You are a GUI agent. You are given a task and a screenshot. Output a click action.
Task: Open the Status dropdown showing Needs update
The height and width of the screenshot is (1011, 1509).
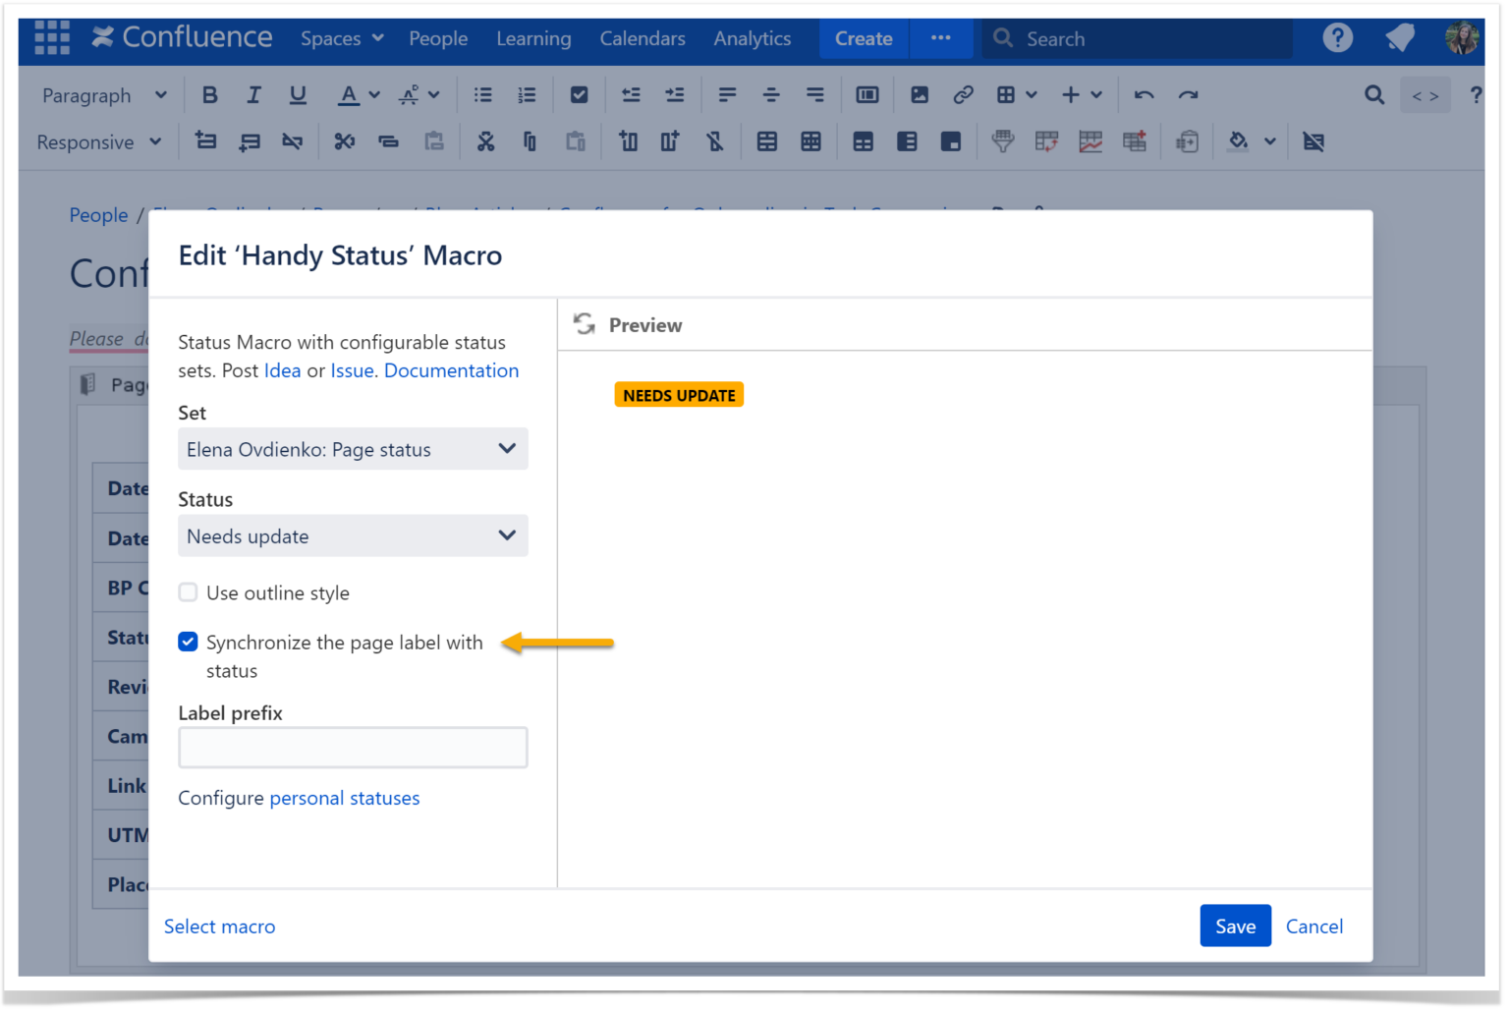point(353,535)
